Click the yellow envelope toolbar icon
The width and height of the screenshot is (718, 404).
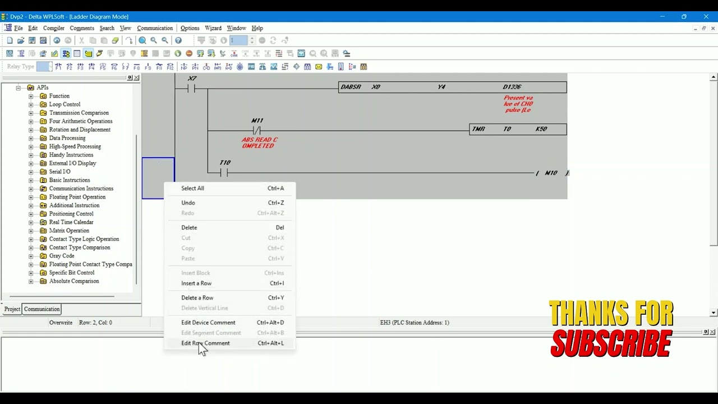[319, 67]
